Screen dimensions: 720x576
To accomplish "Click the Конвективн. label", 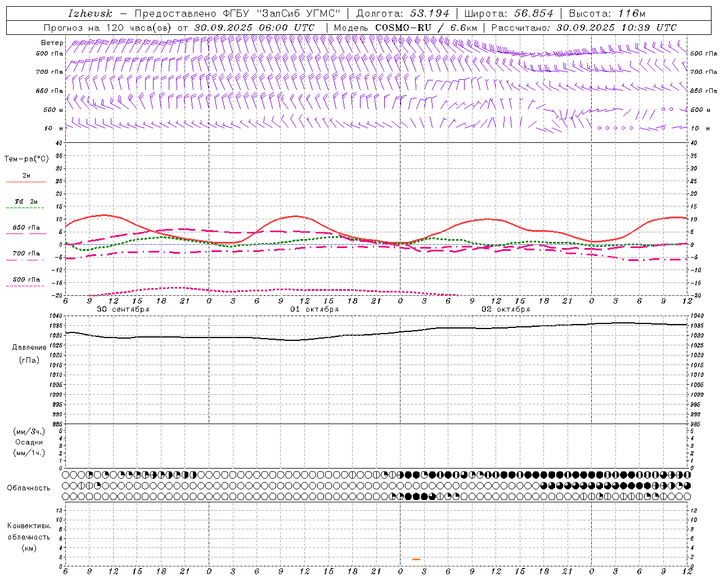I will tap(29, 526).
